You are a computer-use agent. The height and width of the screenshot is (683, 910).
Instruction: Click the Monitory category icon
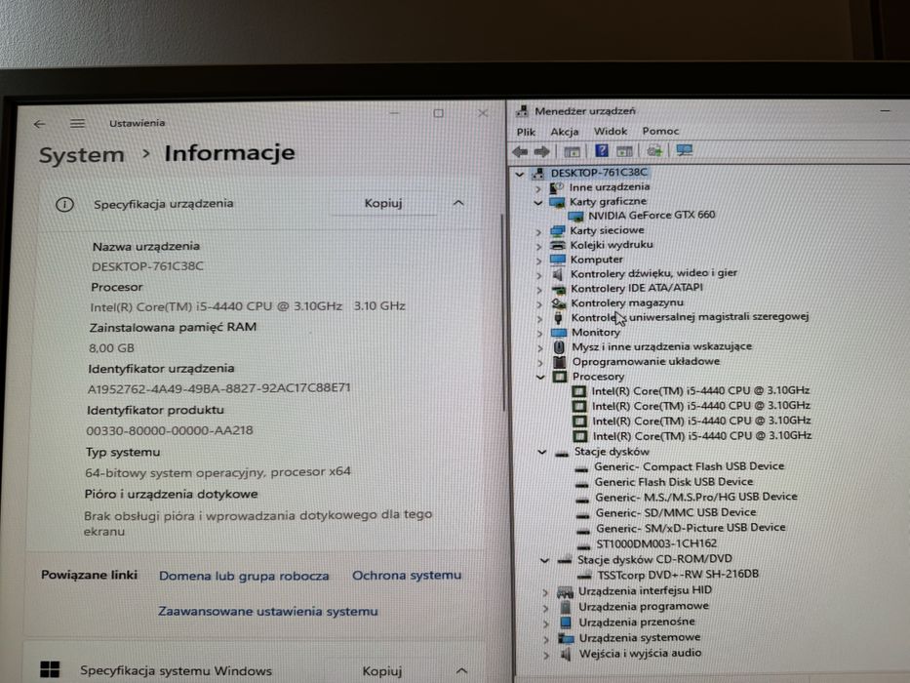tap(558, 333)
